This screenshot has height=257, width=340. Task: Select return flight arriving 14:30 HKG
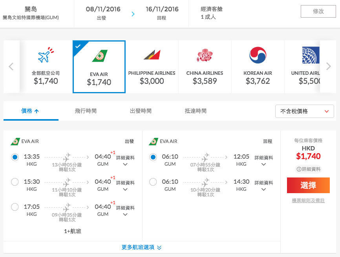click(x=153, y=182)
